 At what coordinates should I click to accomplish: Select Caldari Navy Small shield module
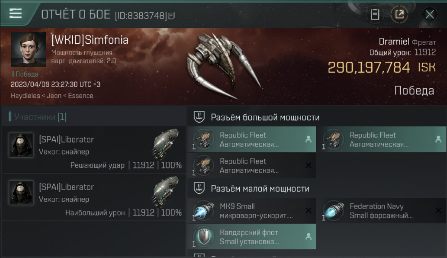tap(252, 237)
